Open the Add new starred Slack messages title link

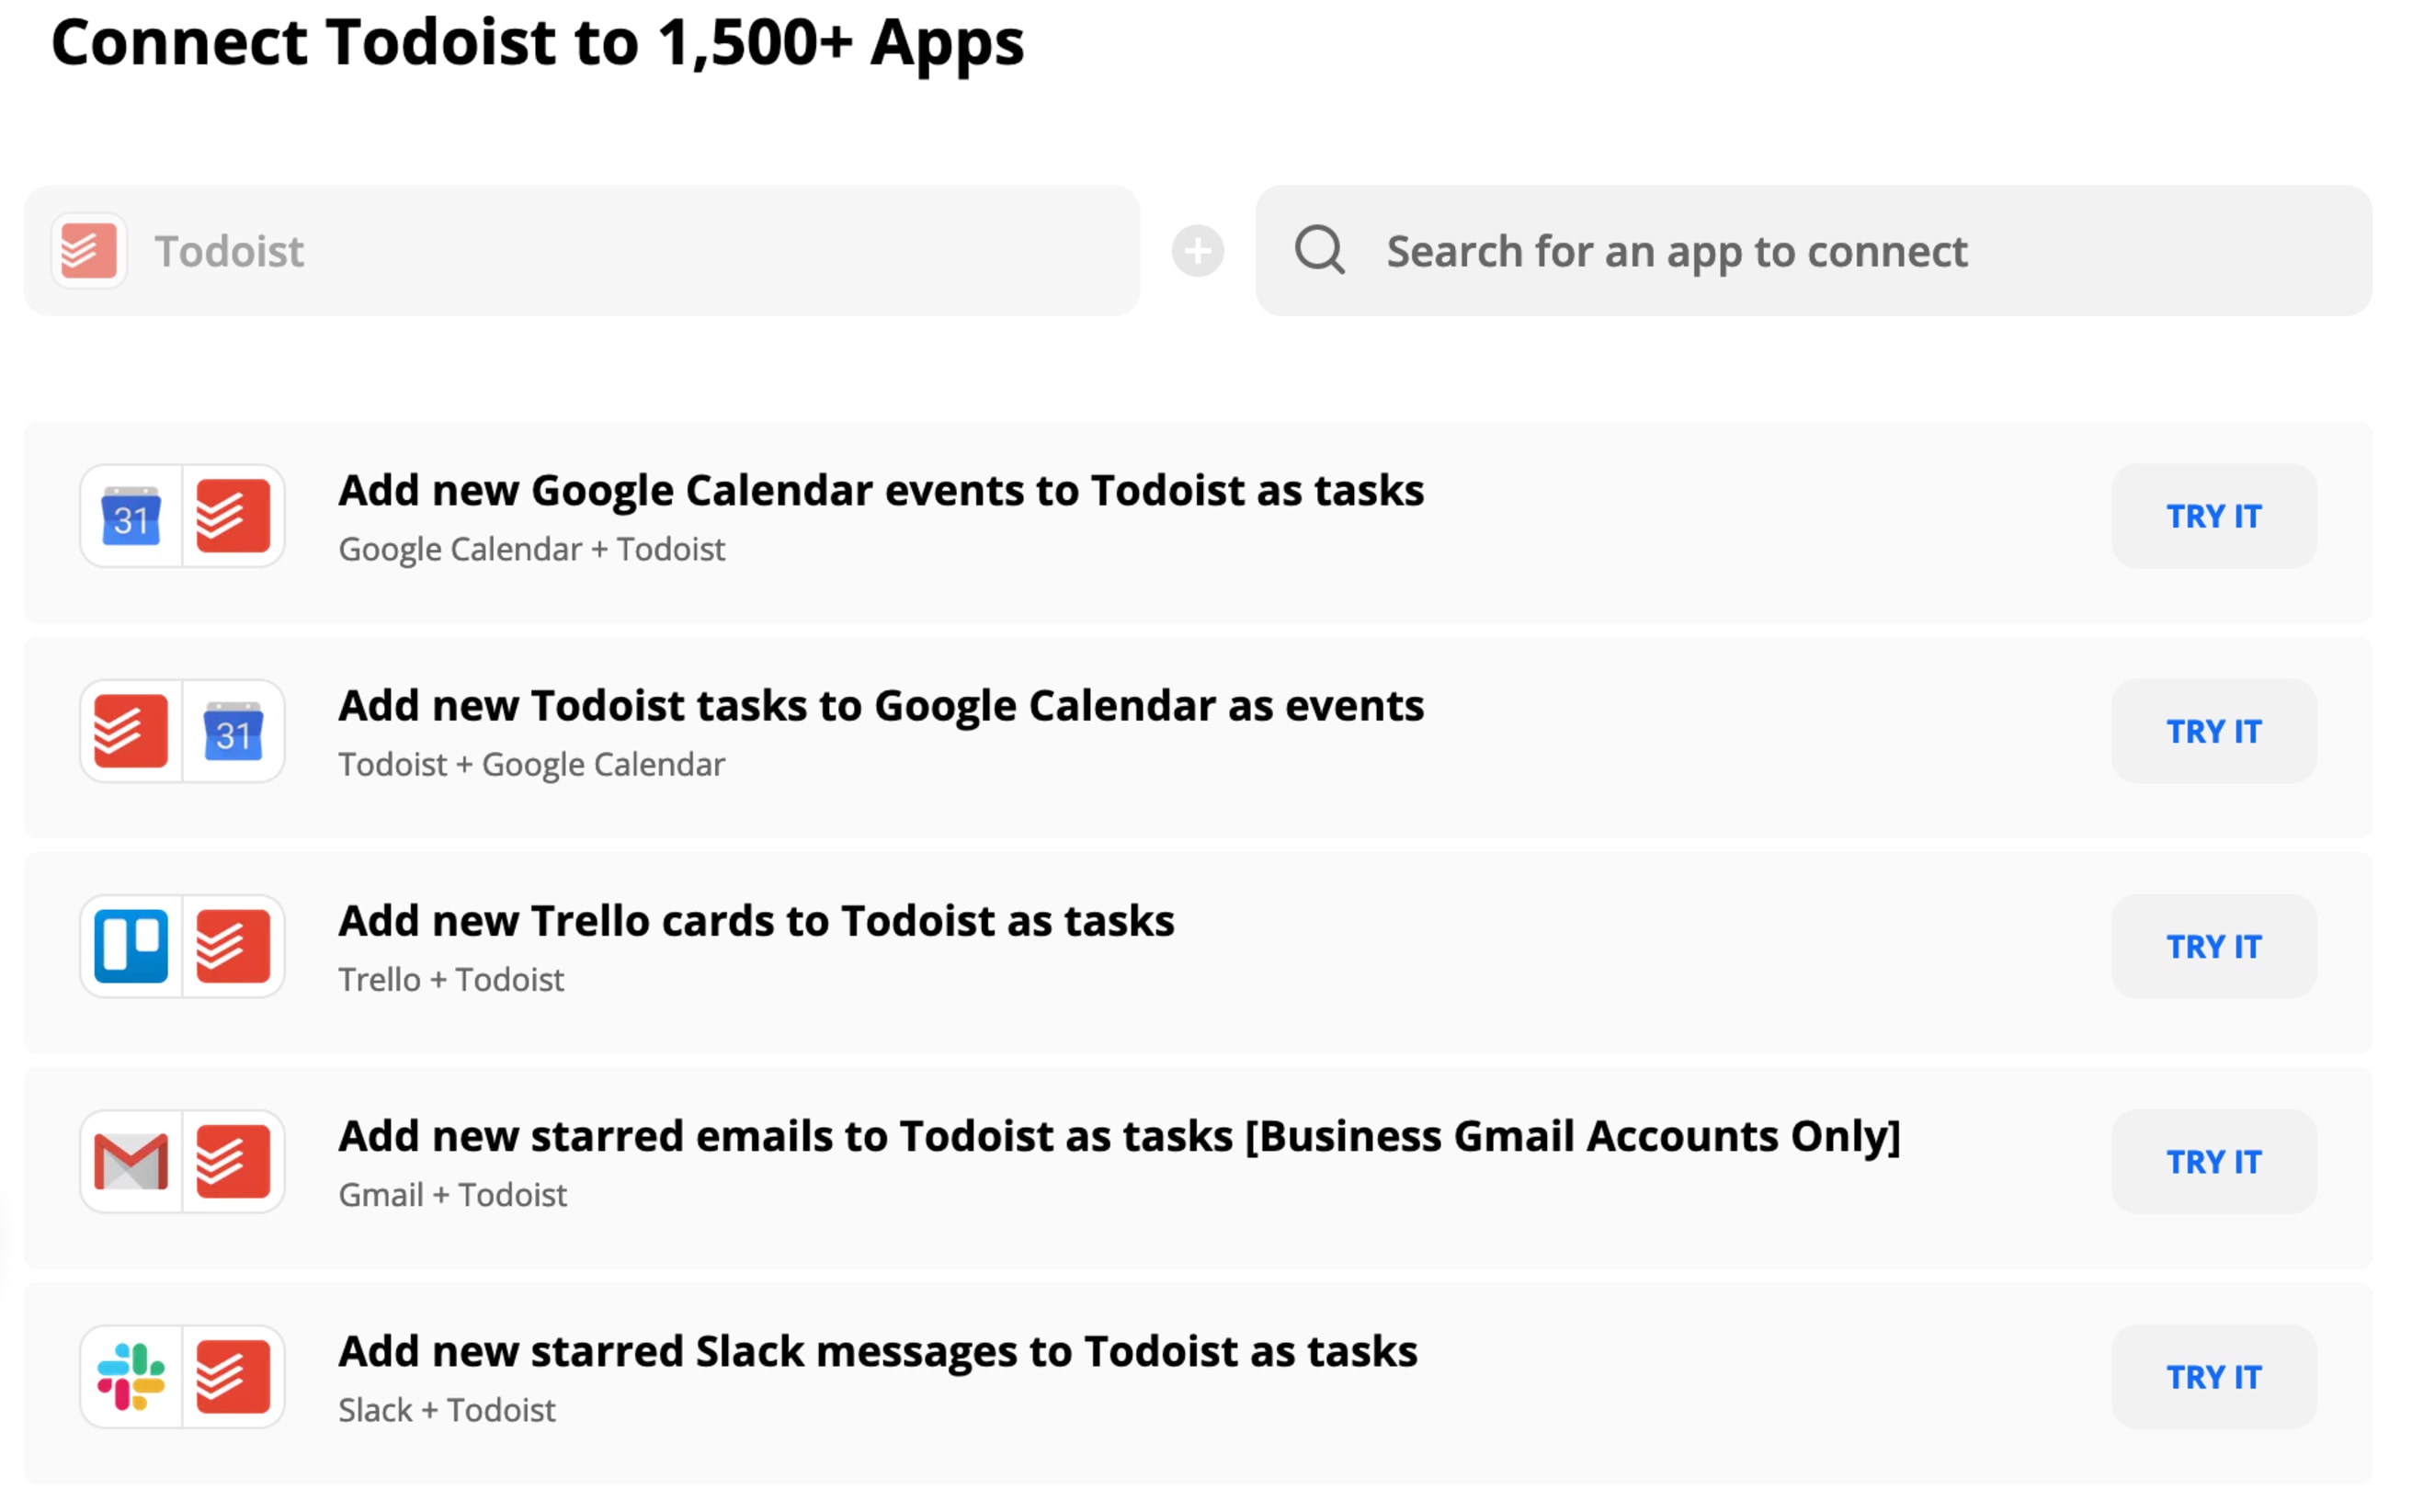pyautogui.click(x=878, y=1352)
